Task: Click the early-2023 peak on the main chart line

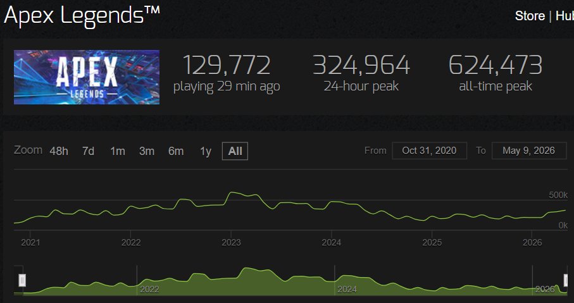Action: click(231, 192)
